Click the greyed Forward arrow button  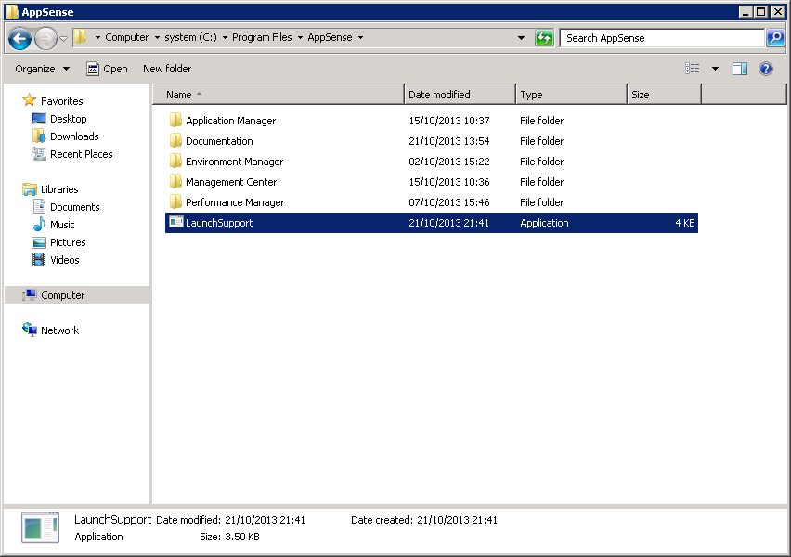tap(45, 38)
